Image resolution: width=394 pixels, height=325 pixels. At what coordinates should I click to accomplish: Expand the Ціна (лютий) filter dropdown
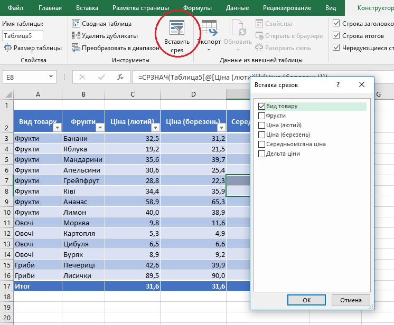[x=155, y=128]
